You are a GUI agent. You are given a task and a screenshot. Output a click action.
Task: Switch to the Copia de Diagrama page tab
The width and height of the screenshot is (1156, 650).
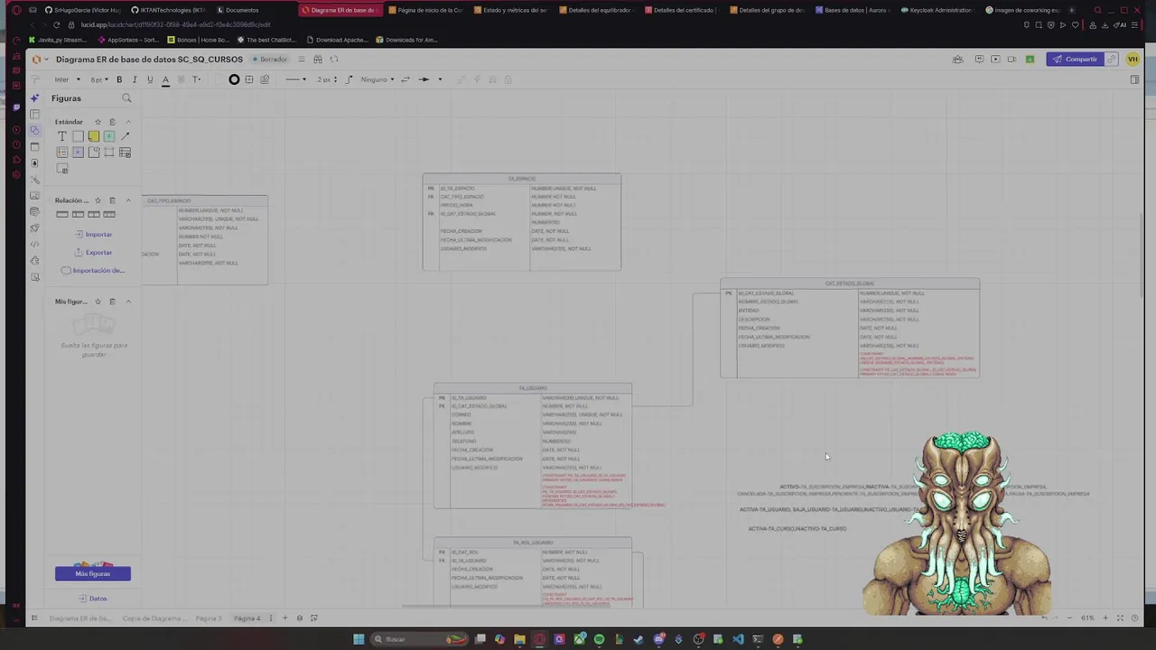154,618
